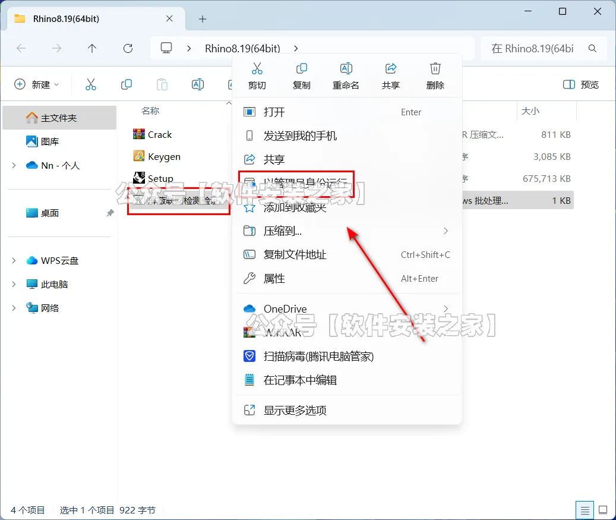Click the 675,713 KB size cell
The height and width of the screenshot is (520, 616).
[546, 178]
